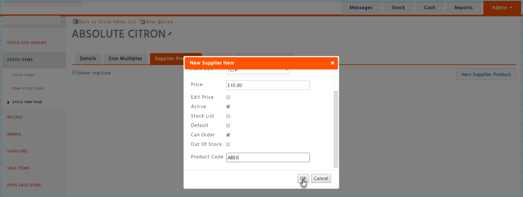Open EPOS Sale Items in sidebar
This screenshot has width=523, height=197.
(24, 185)
